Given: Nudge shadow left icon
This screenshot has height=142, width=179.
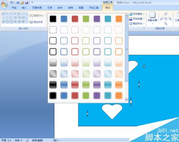Looking at the screenshot, I should [162, 19].
